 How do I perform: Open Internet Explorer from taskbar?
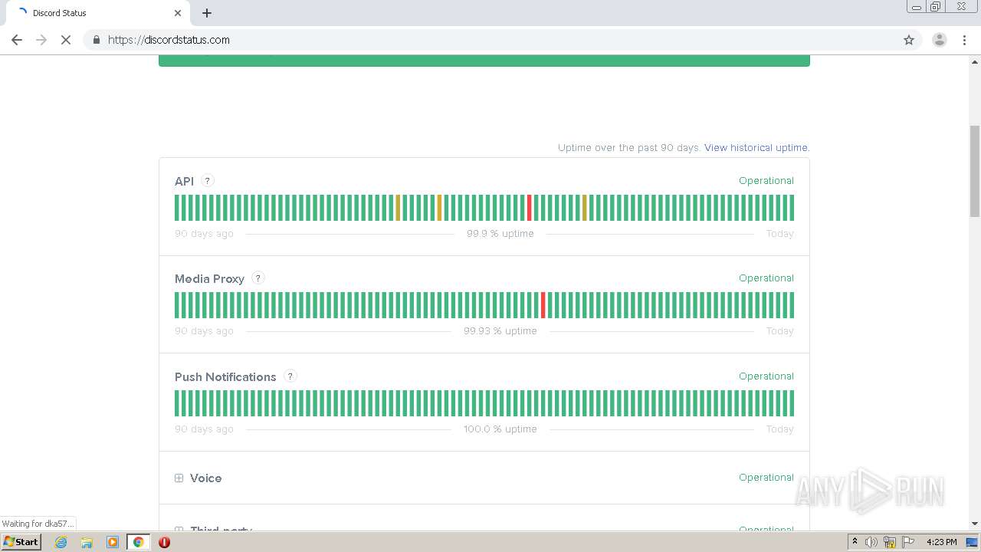(61, 542)
